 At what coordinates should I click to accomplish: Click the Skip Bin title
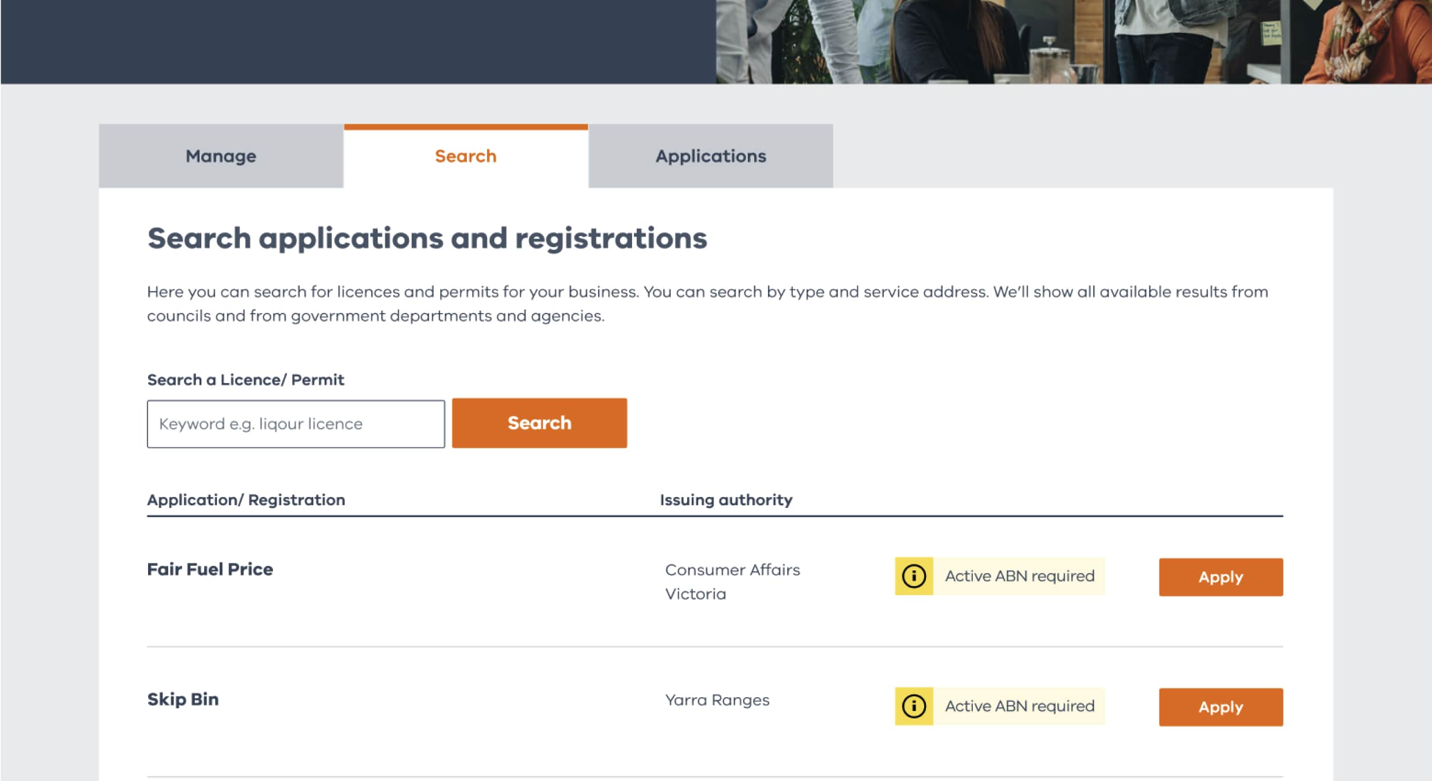pyautogui.click(x=183, y=699)
